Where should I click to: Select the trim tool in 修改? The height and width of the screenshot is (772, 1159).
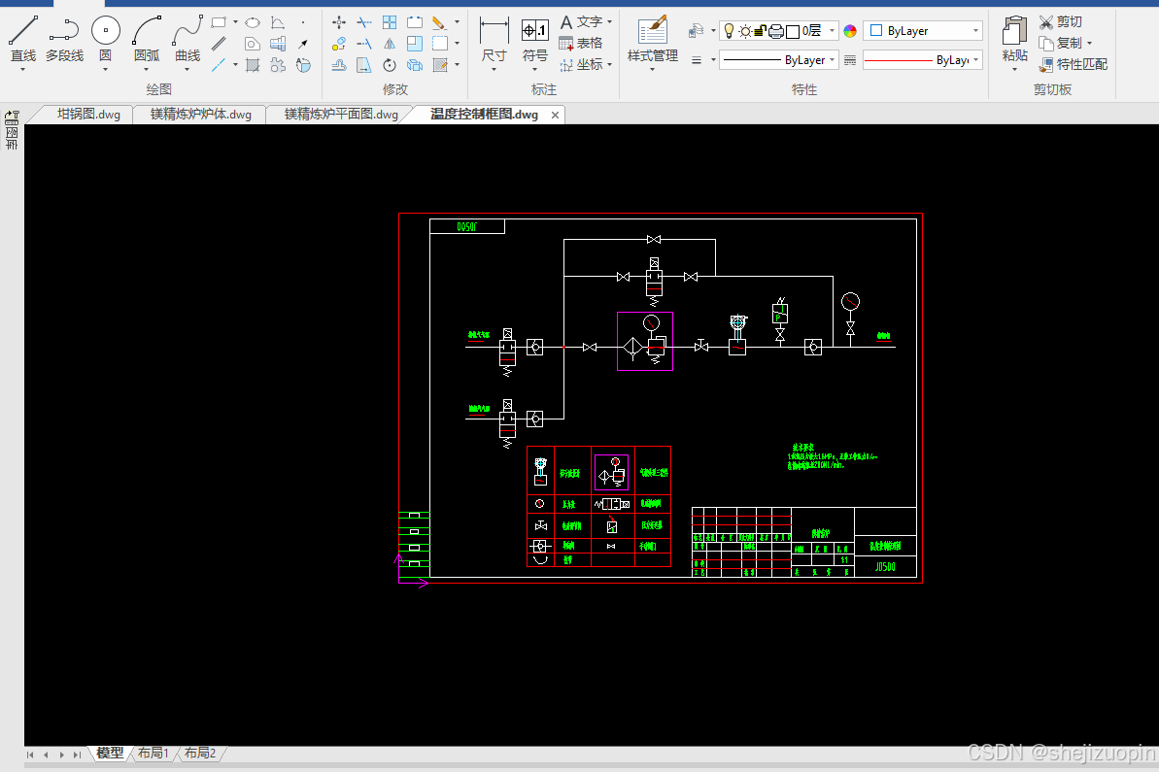pos(364,22)
